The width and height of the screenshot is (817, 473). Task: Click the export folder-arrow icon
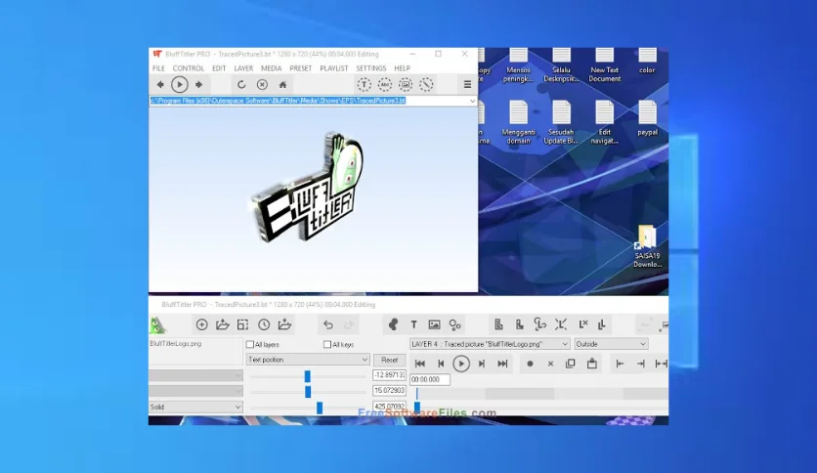[x=284, y=324]
